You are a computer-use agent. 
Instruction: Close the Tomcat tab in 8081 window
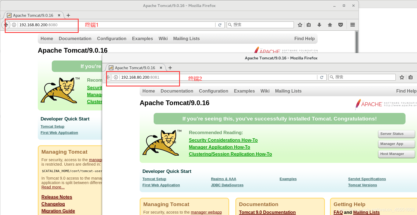pos(161,68)
